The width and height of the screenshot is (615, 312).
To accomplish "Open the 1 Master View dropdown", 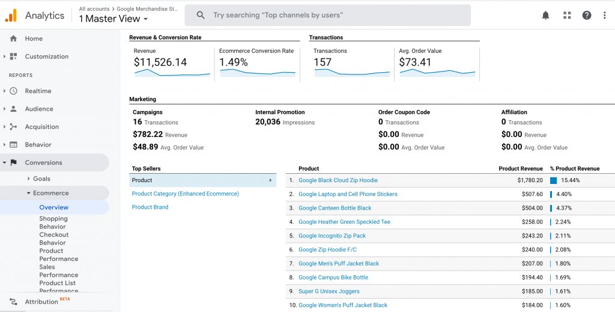I will tap(113, 19).
